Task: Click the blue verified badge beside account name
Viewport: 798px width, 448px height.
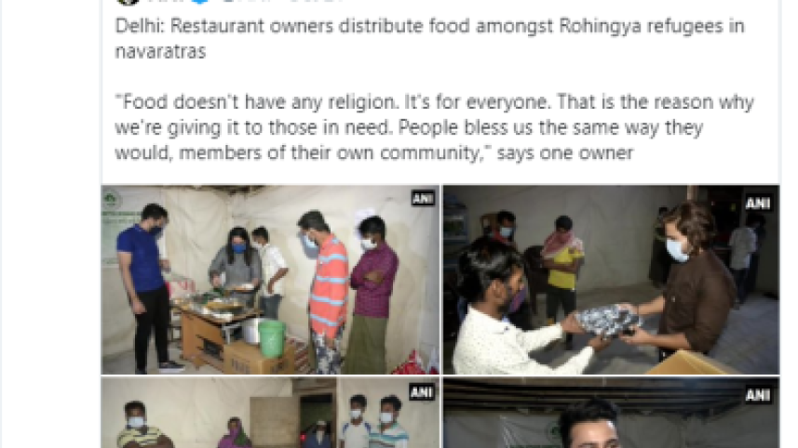Action: point(200,1)
